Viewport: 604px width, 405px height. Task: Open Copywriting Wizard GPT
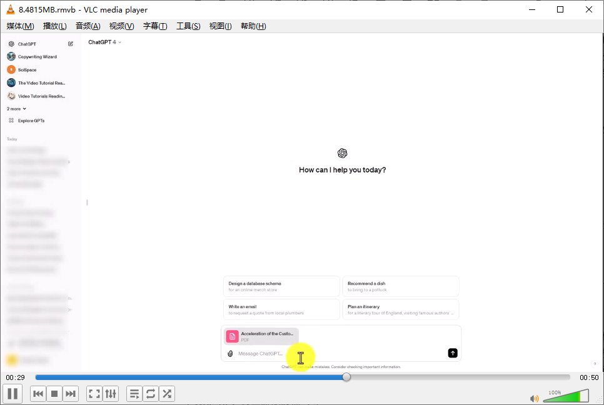[38, 57]
